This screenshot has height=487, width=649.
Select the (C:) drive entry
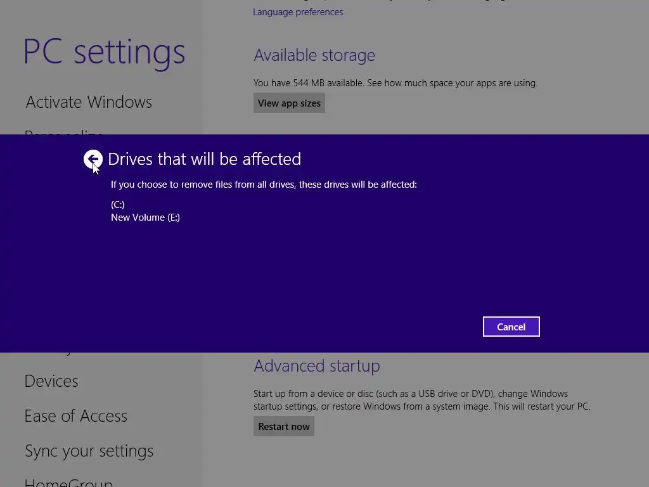click(x=117, y=205)
